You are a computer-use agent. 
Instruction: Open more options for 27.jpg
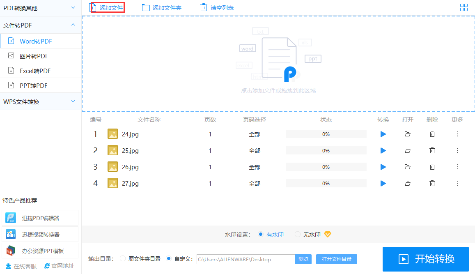tap(457, 183)
